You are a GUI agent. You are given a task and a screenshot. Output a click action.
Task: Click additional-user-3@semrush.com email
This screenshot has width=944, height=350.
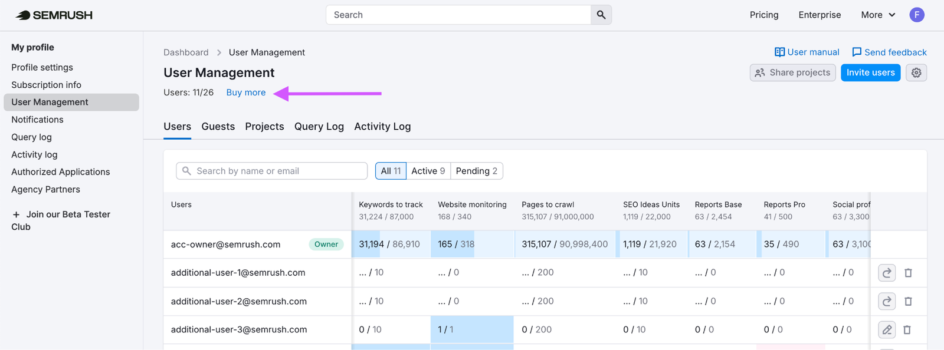pos(239,329)
